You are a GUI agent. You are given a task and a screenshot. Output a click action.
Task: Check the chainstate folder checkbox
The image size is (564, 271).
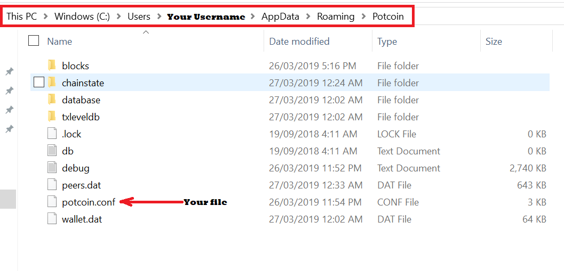tap(39, 83)
